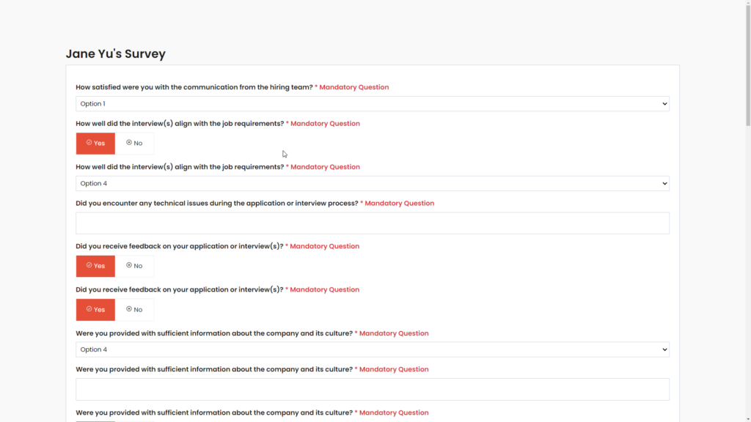Click the circle icon in the job requirements No button
The height and width of the screenshot is (422, 751).
[129, 143]
